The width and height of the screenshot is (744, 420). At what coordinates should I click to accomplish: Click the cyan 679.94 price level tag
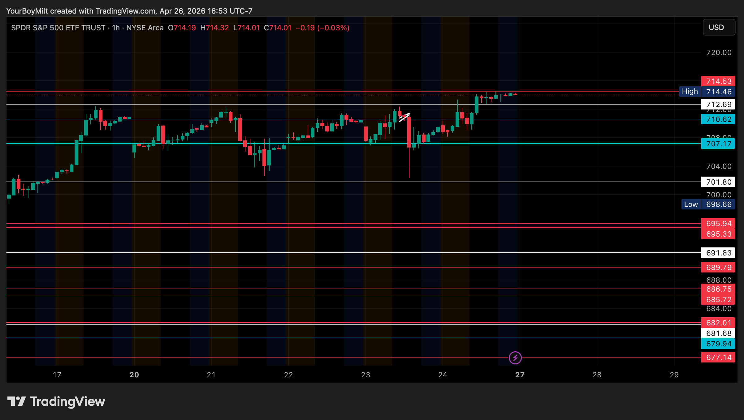718,344
